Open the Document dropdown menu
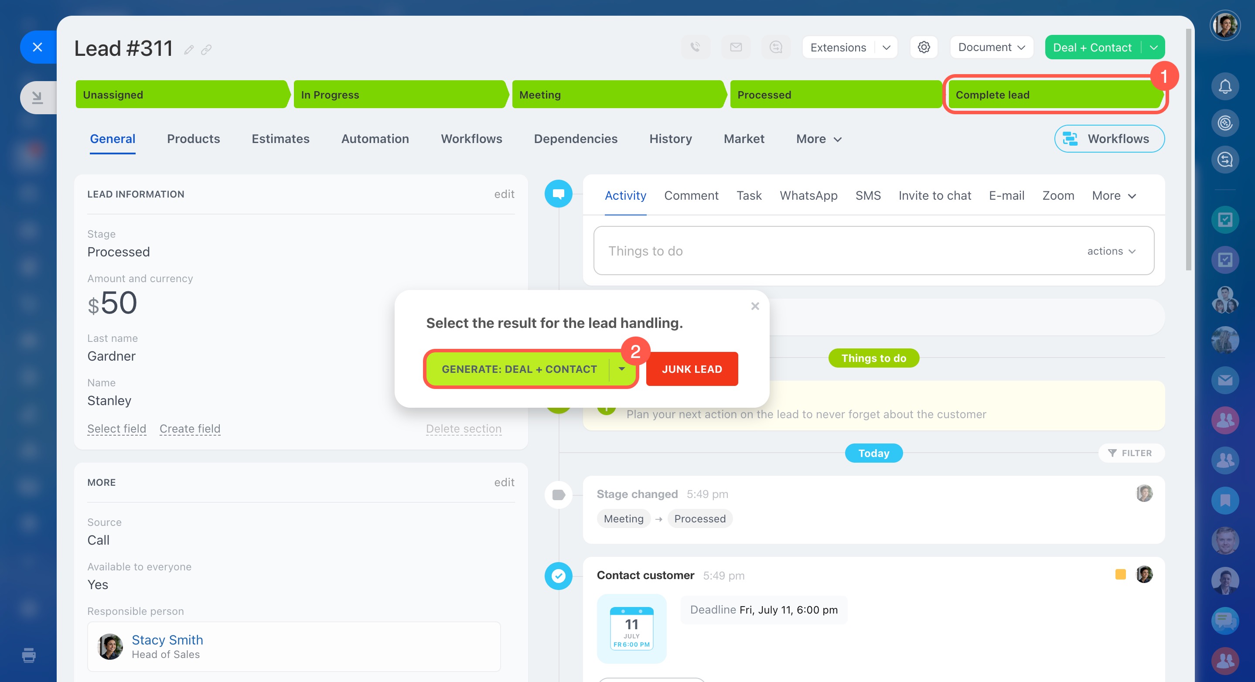The image size is (1255, 682). point(992,47)
